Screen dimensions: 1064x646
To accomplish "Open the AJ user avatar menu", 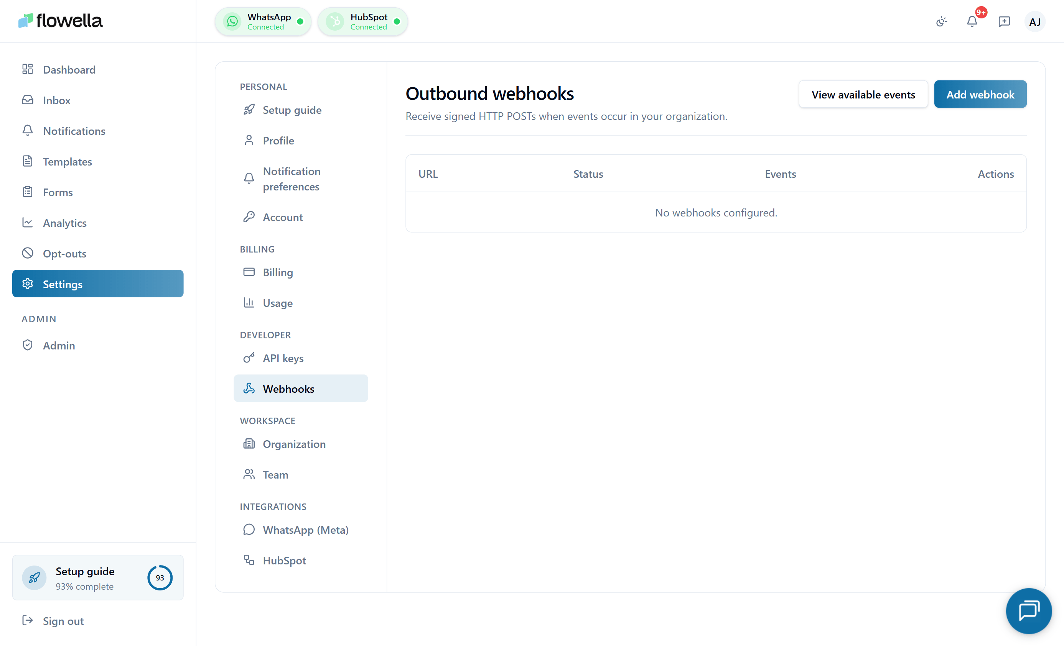I will point(1034,21).
